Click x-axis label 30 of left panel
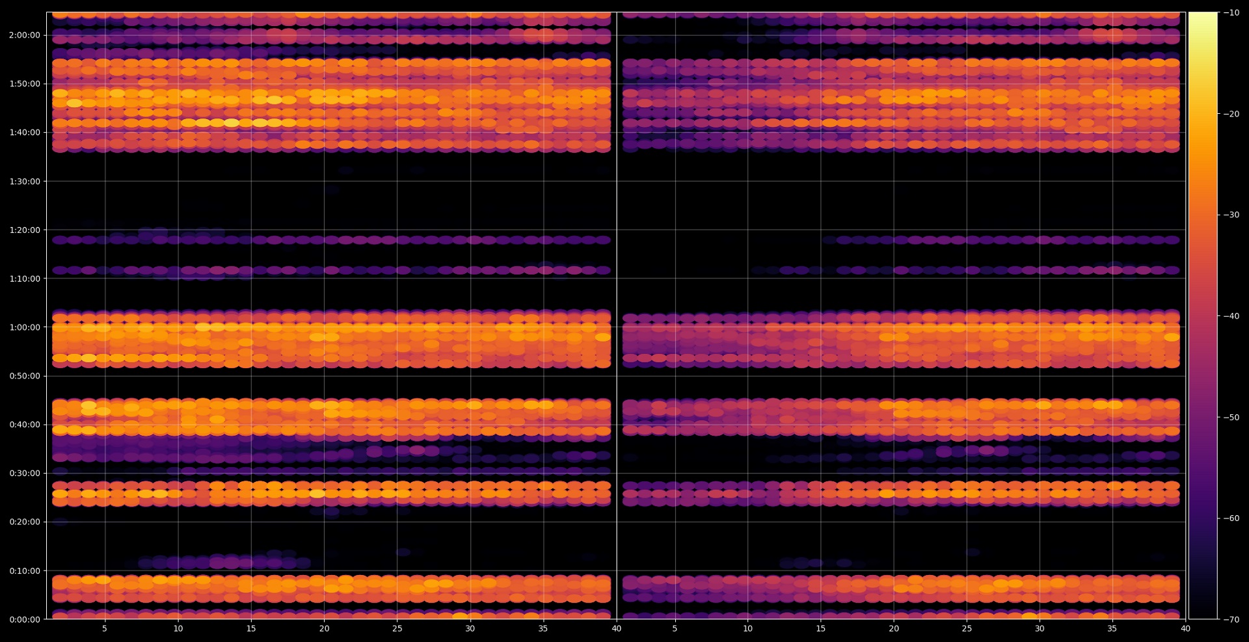The width and height of the screenshot is (1249, 642). tap(470, 628)
